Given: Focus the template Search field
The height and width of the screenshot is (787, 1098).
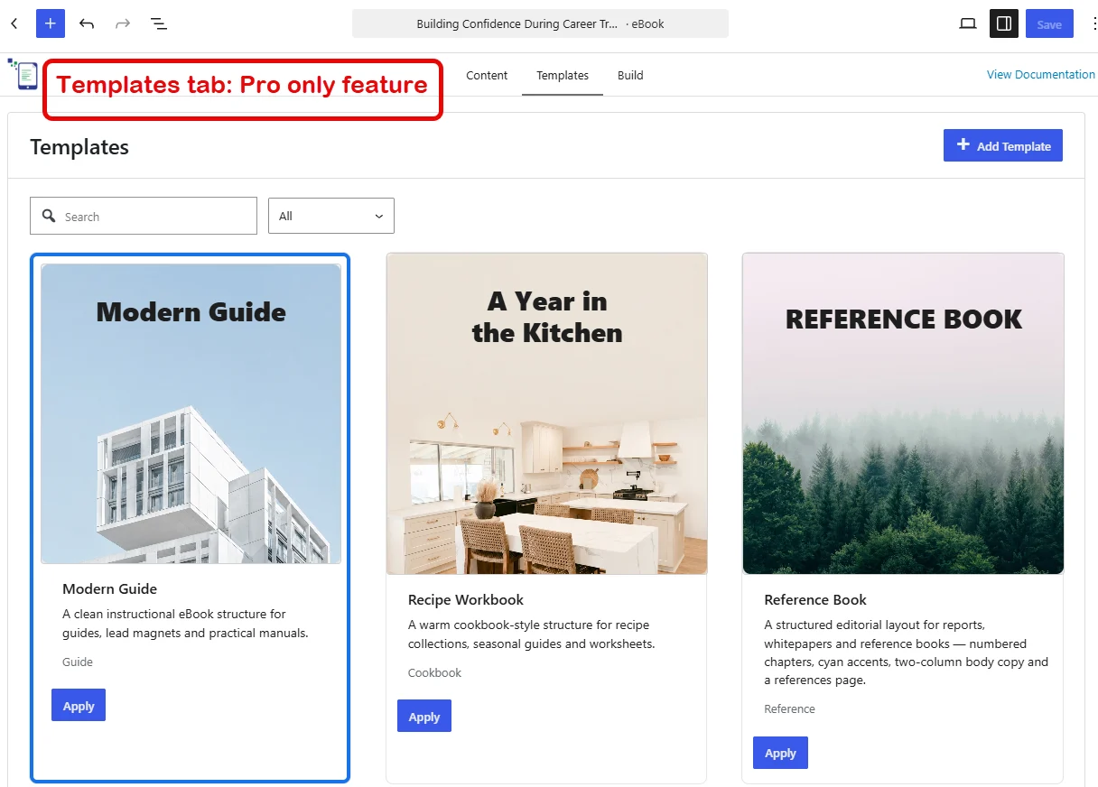Looking at the screenshot, I should click(x=144, y=216).
